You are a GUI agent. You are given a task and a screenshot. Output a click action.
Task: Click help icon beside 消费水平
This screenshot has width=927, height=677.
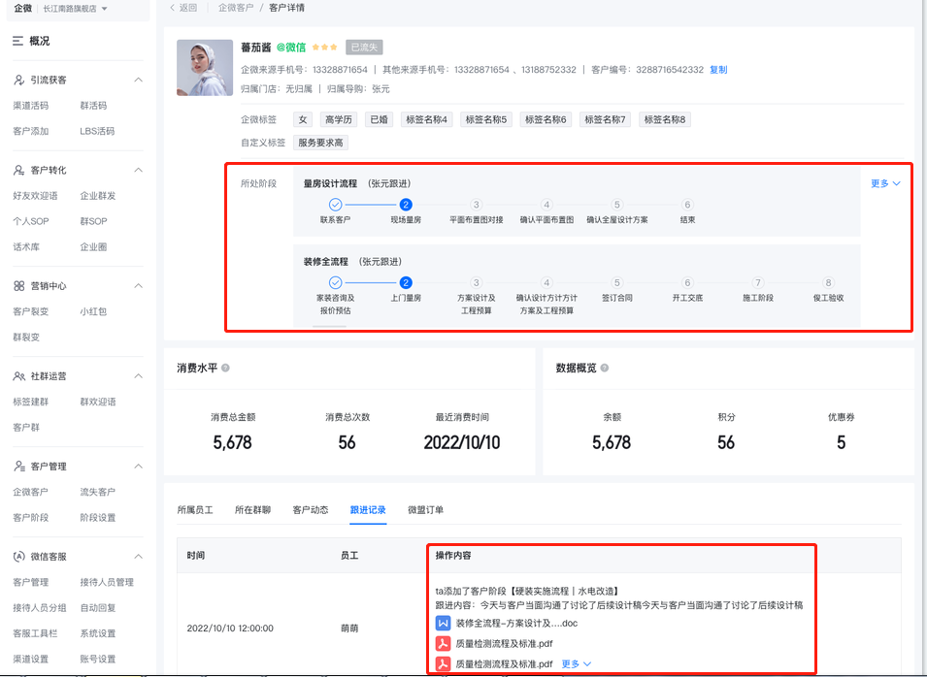225,368
